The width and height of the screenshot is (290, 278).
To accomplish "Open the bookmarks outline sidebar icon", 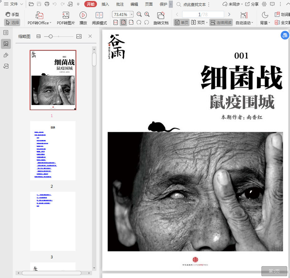I will (x=6, y=33).
